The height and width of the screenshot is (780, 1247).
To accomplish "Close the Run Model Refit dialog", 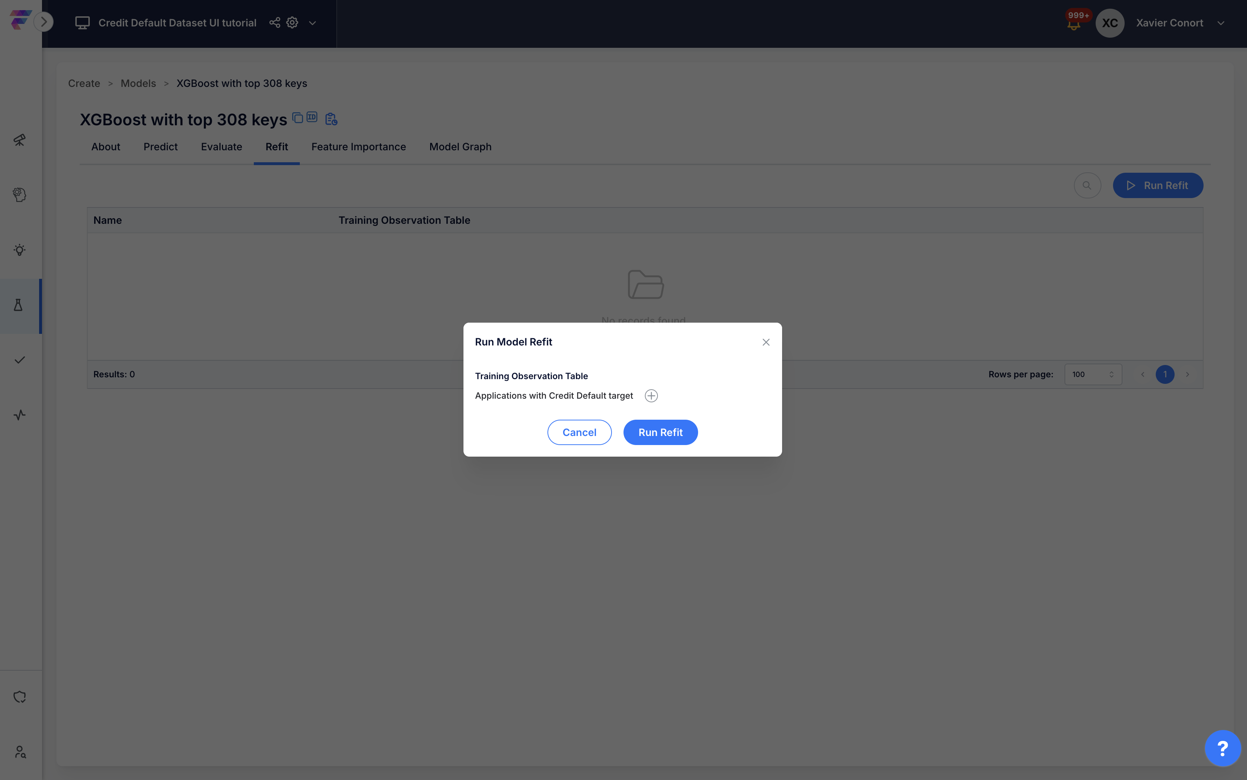I will pyautogui.click(x=766, y=342).
